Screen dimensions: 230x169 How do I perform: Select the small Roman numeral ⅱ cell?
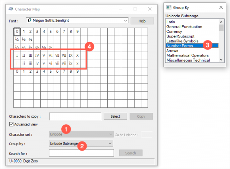pos(24,63)
